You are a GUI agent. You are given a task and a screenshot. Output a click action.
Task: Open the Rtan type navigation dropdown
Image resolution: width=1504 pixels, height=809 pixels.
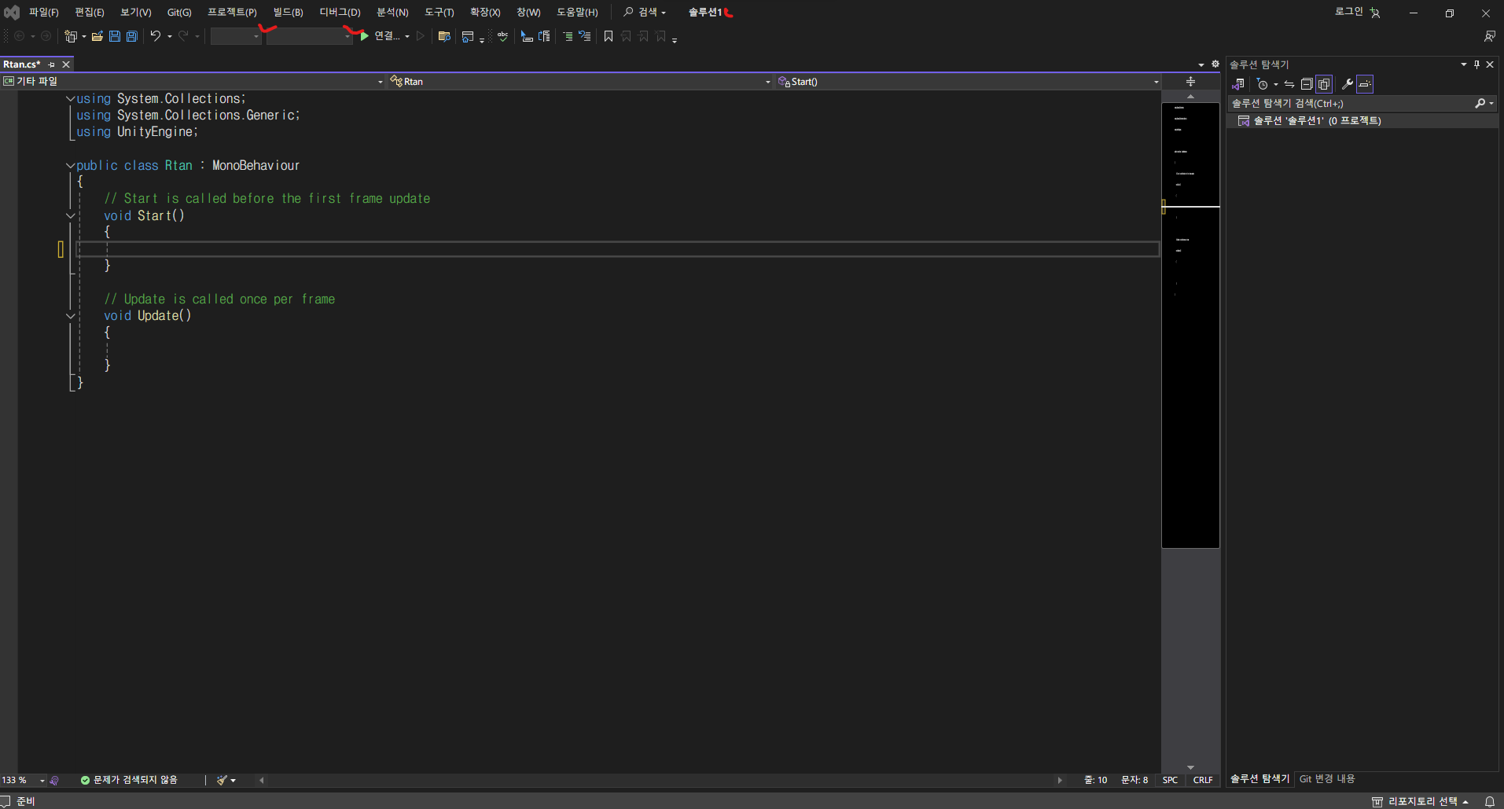tap(580, 82)
